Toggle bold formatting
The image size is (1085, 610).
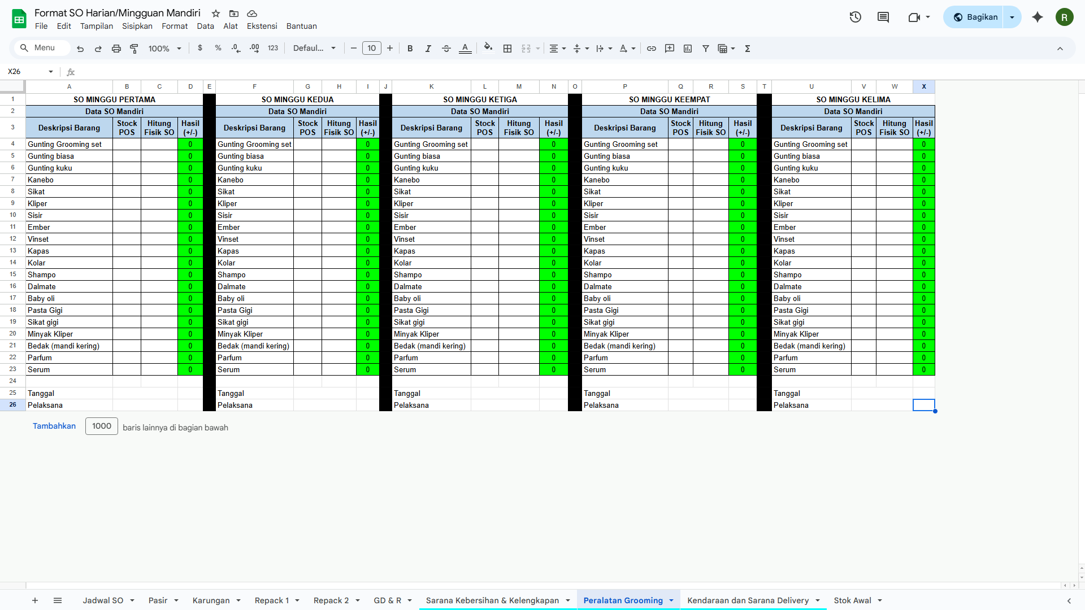(410, 49)
